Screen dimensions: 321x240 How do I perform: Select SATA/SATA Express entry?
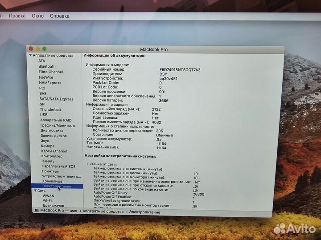56,99
